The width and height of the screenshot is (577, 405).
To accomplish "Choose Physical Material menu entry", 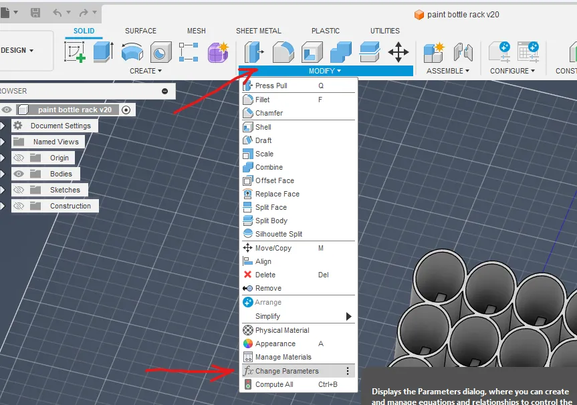I will 298,330.
